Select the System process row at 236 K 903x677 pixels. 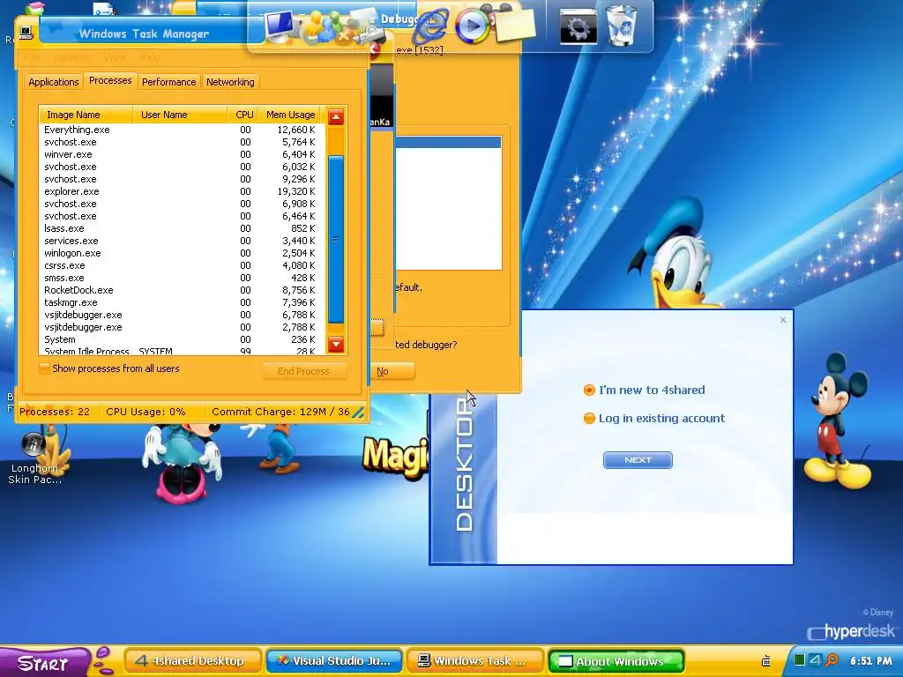point(182,339)
